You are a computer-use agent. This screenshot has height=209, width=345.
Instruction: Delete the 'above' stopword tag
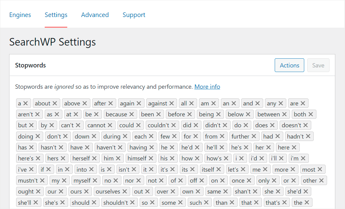(x=85, y=103)
